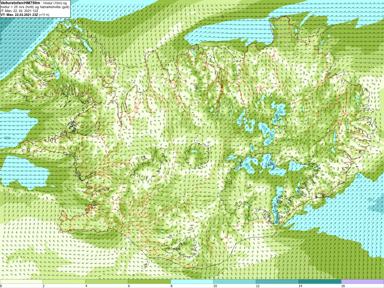Click the scale label '10'
This screenshot has width=384, height=288.
tap(215, 286)
